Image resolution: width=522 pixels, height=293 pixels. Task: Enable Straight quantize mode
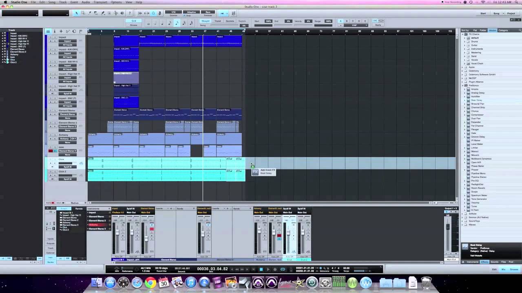tap(206, 21)
